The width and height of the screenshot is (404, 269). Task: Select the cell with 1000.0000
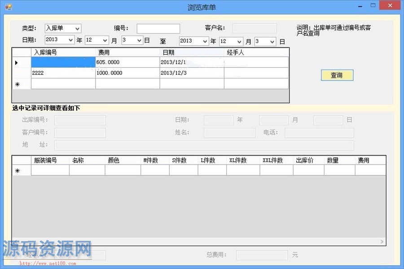tap(127, 73)
